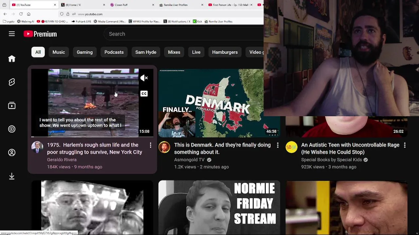Viewport: 419px width, 235px height.
Task: Open title 'This is Denmark. And they're finally'
Action: coord(222,149)
